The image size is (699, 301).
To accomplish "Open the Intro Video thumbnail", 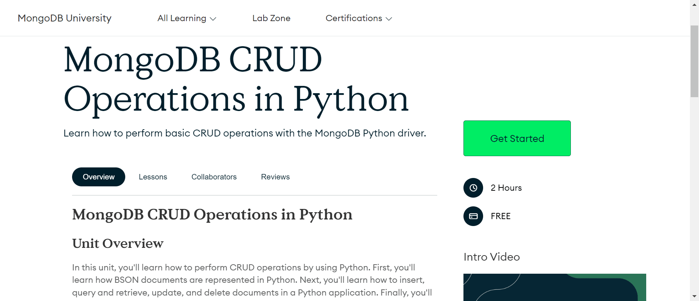I will (x=555, y=287).
